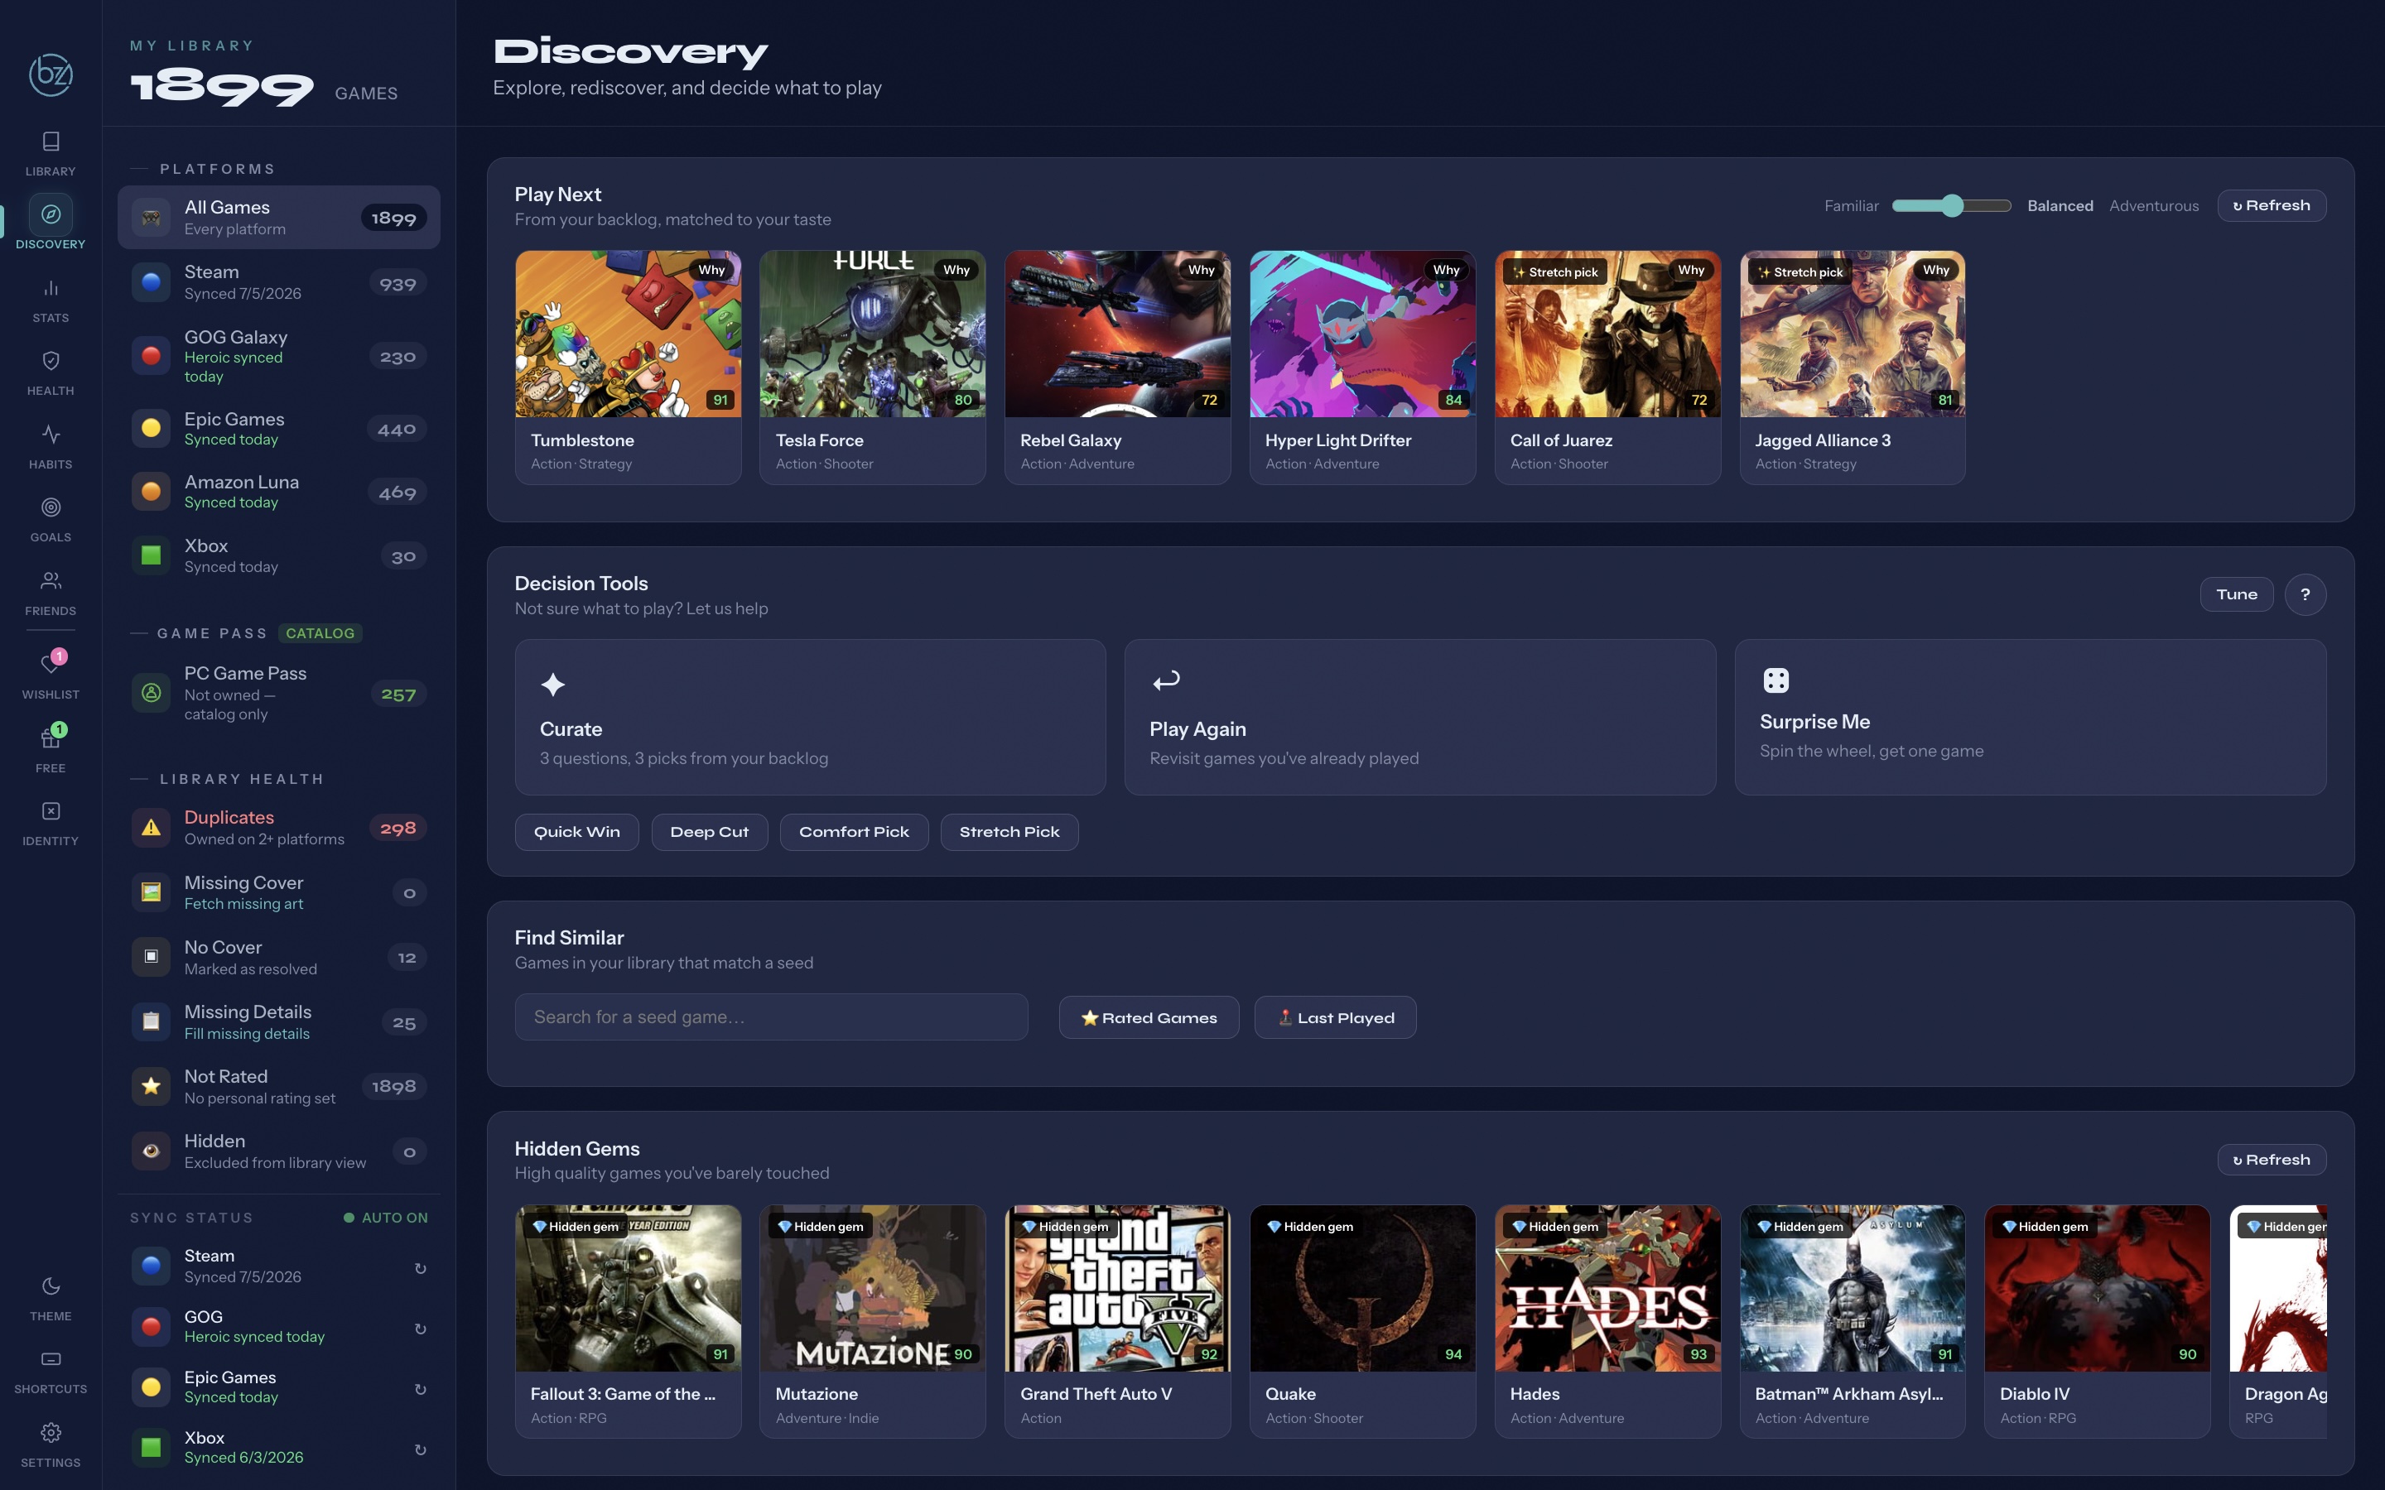The height and width of the screenshot is (1490, 2385).
Task: Toggle the Auto On sync status
Action: tap(385, 1218)
